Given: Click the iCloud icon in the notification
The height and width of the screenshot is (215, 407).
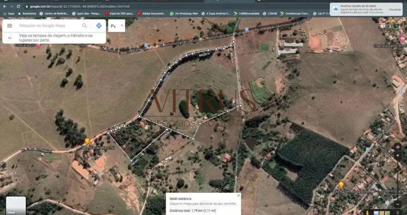Looking at the screenshot, I should [x=335, y=10].
